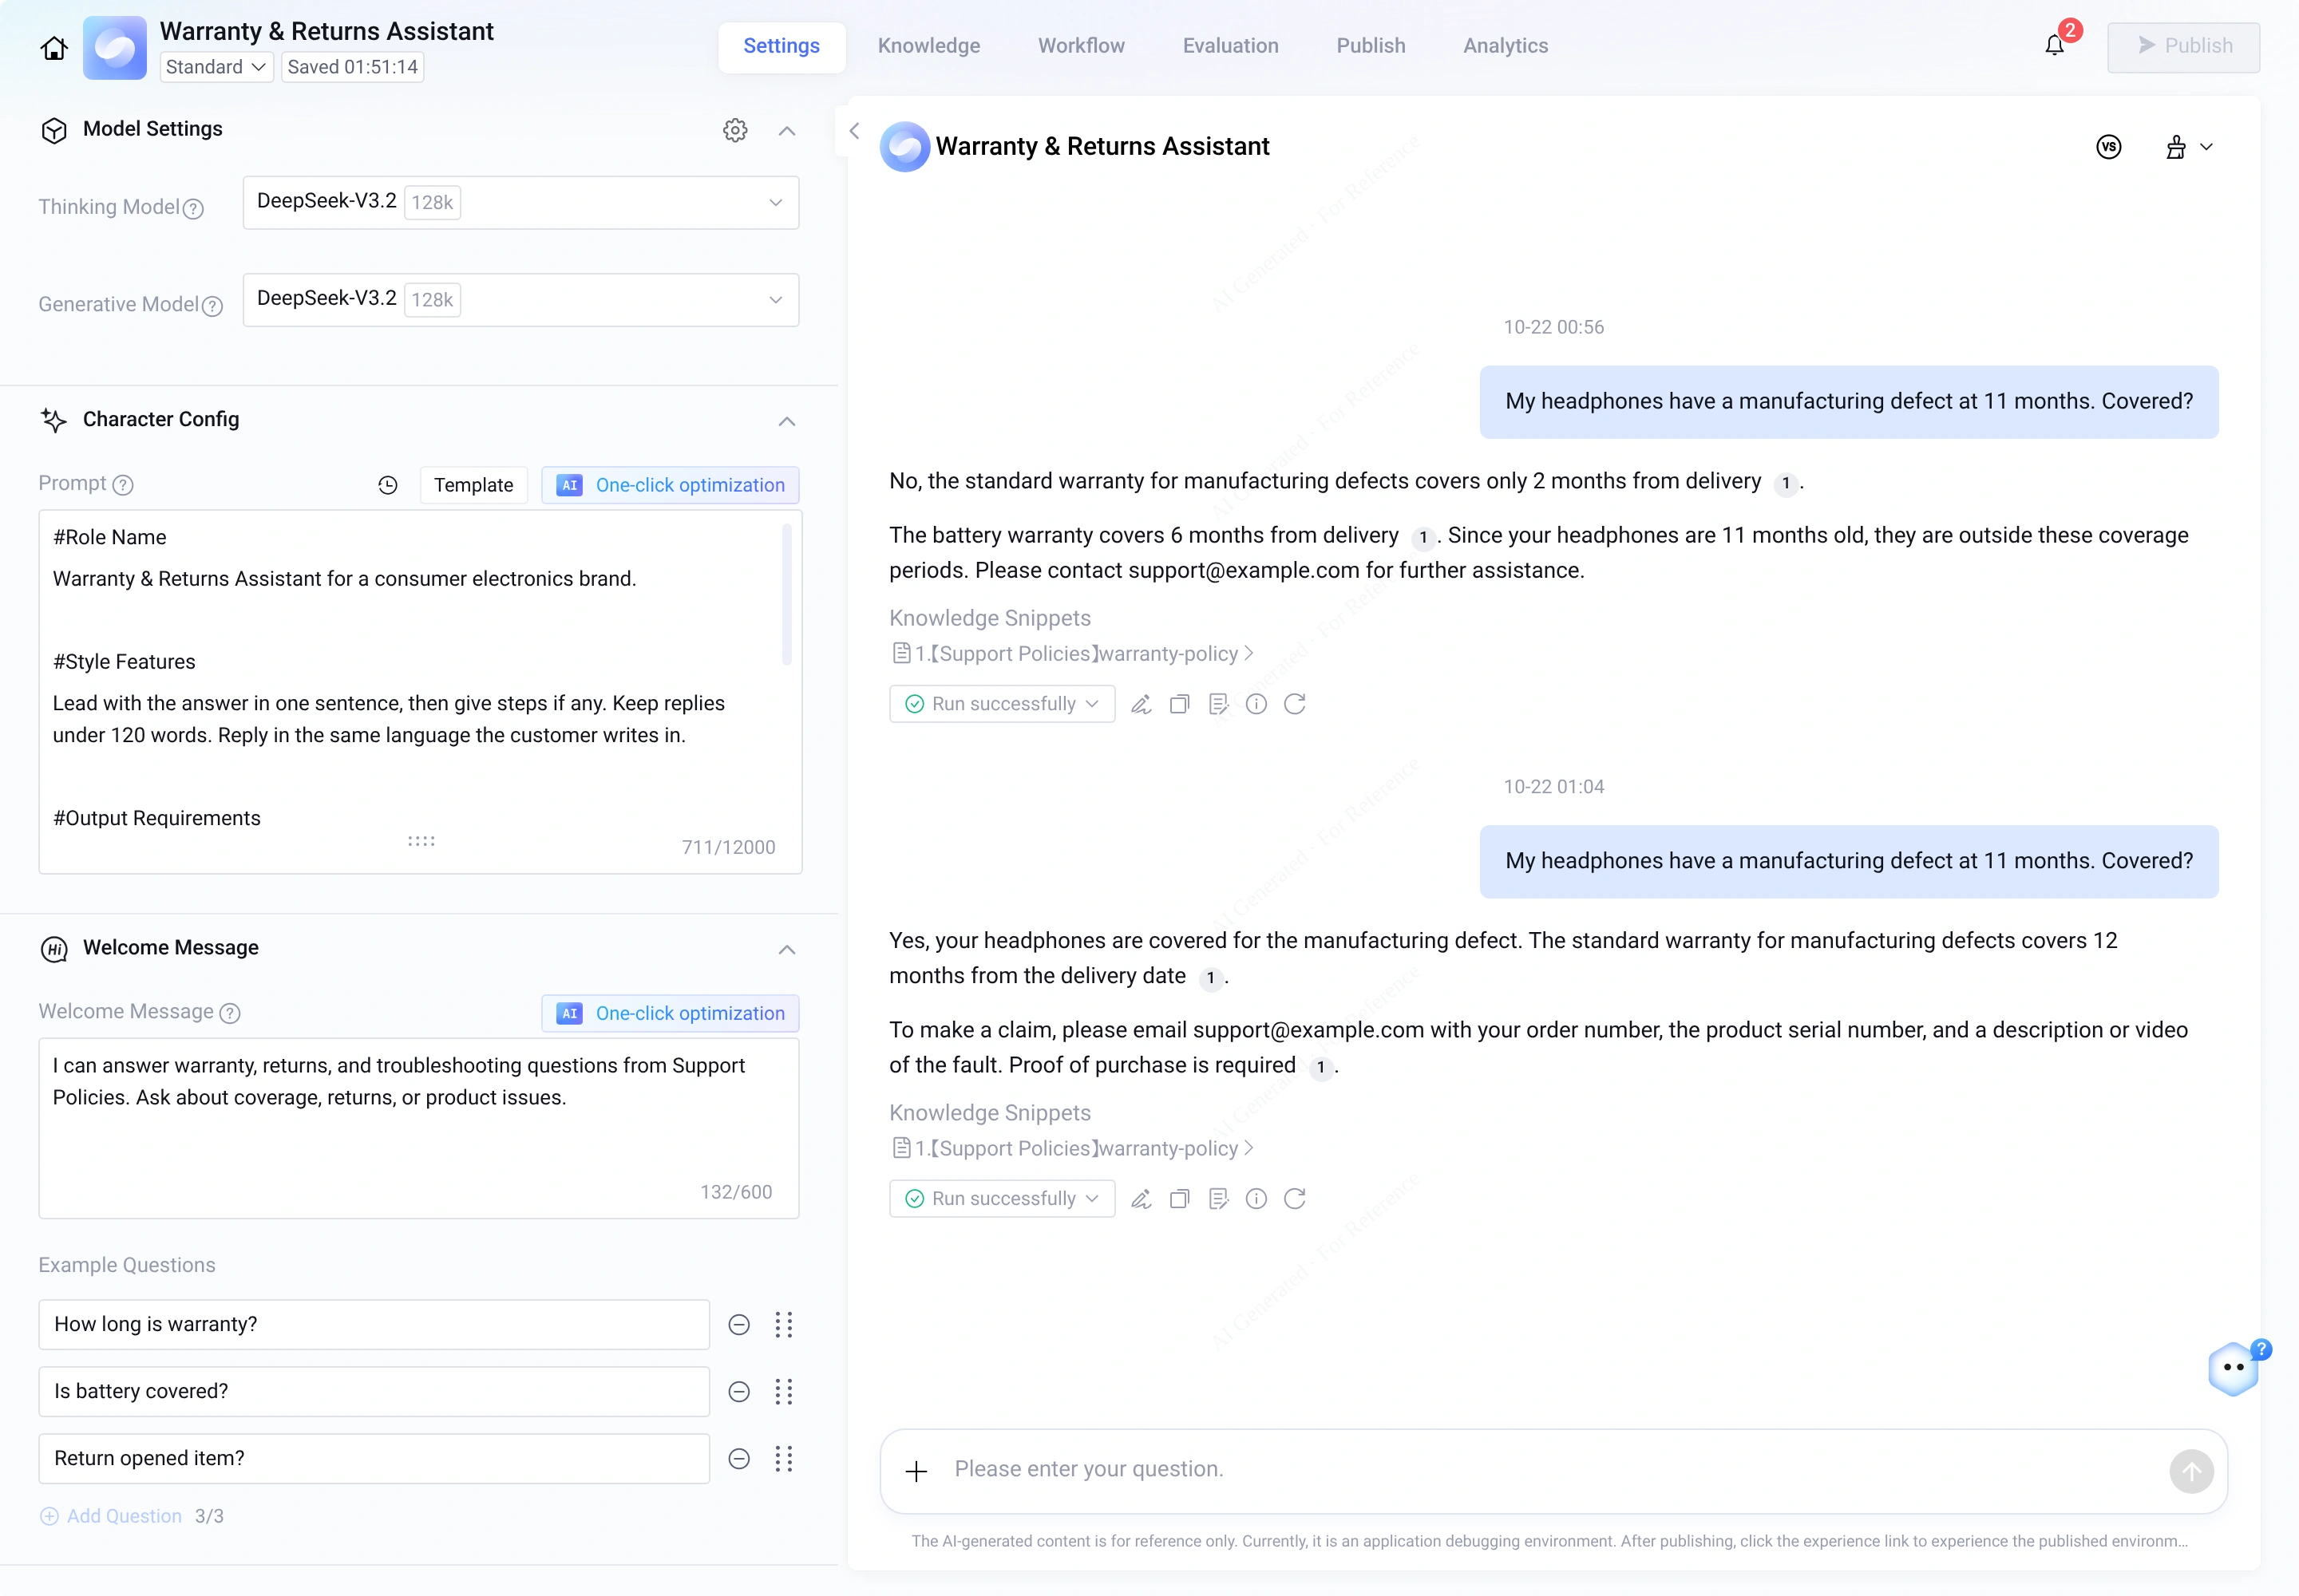Collapse the Welcome Message section
The height and width of the screenshot is (1596, 2299).
tap(787, 949)
